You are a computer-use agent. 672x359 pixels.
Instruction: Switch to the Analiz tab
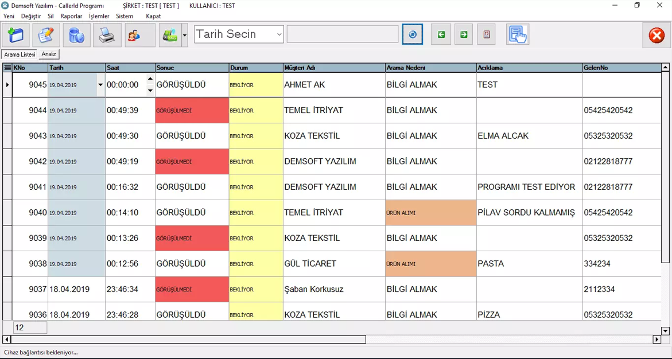coord(49,54)
